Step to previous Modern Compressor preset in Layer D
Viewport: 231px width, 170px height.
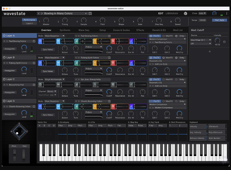click(150, 108)
